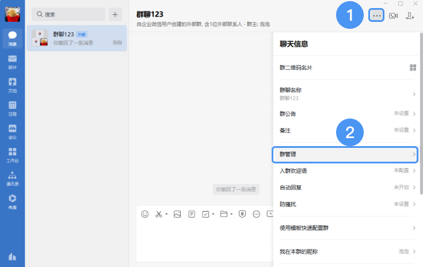The height and width of the screenshot is (267, 423).
Task: Click the screenshot scissors tool
Action: pos(159,214)
